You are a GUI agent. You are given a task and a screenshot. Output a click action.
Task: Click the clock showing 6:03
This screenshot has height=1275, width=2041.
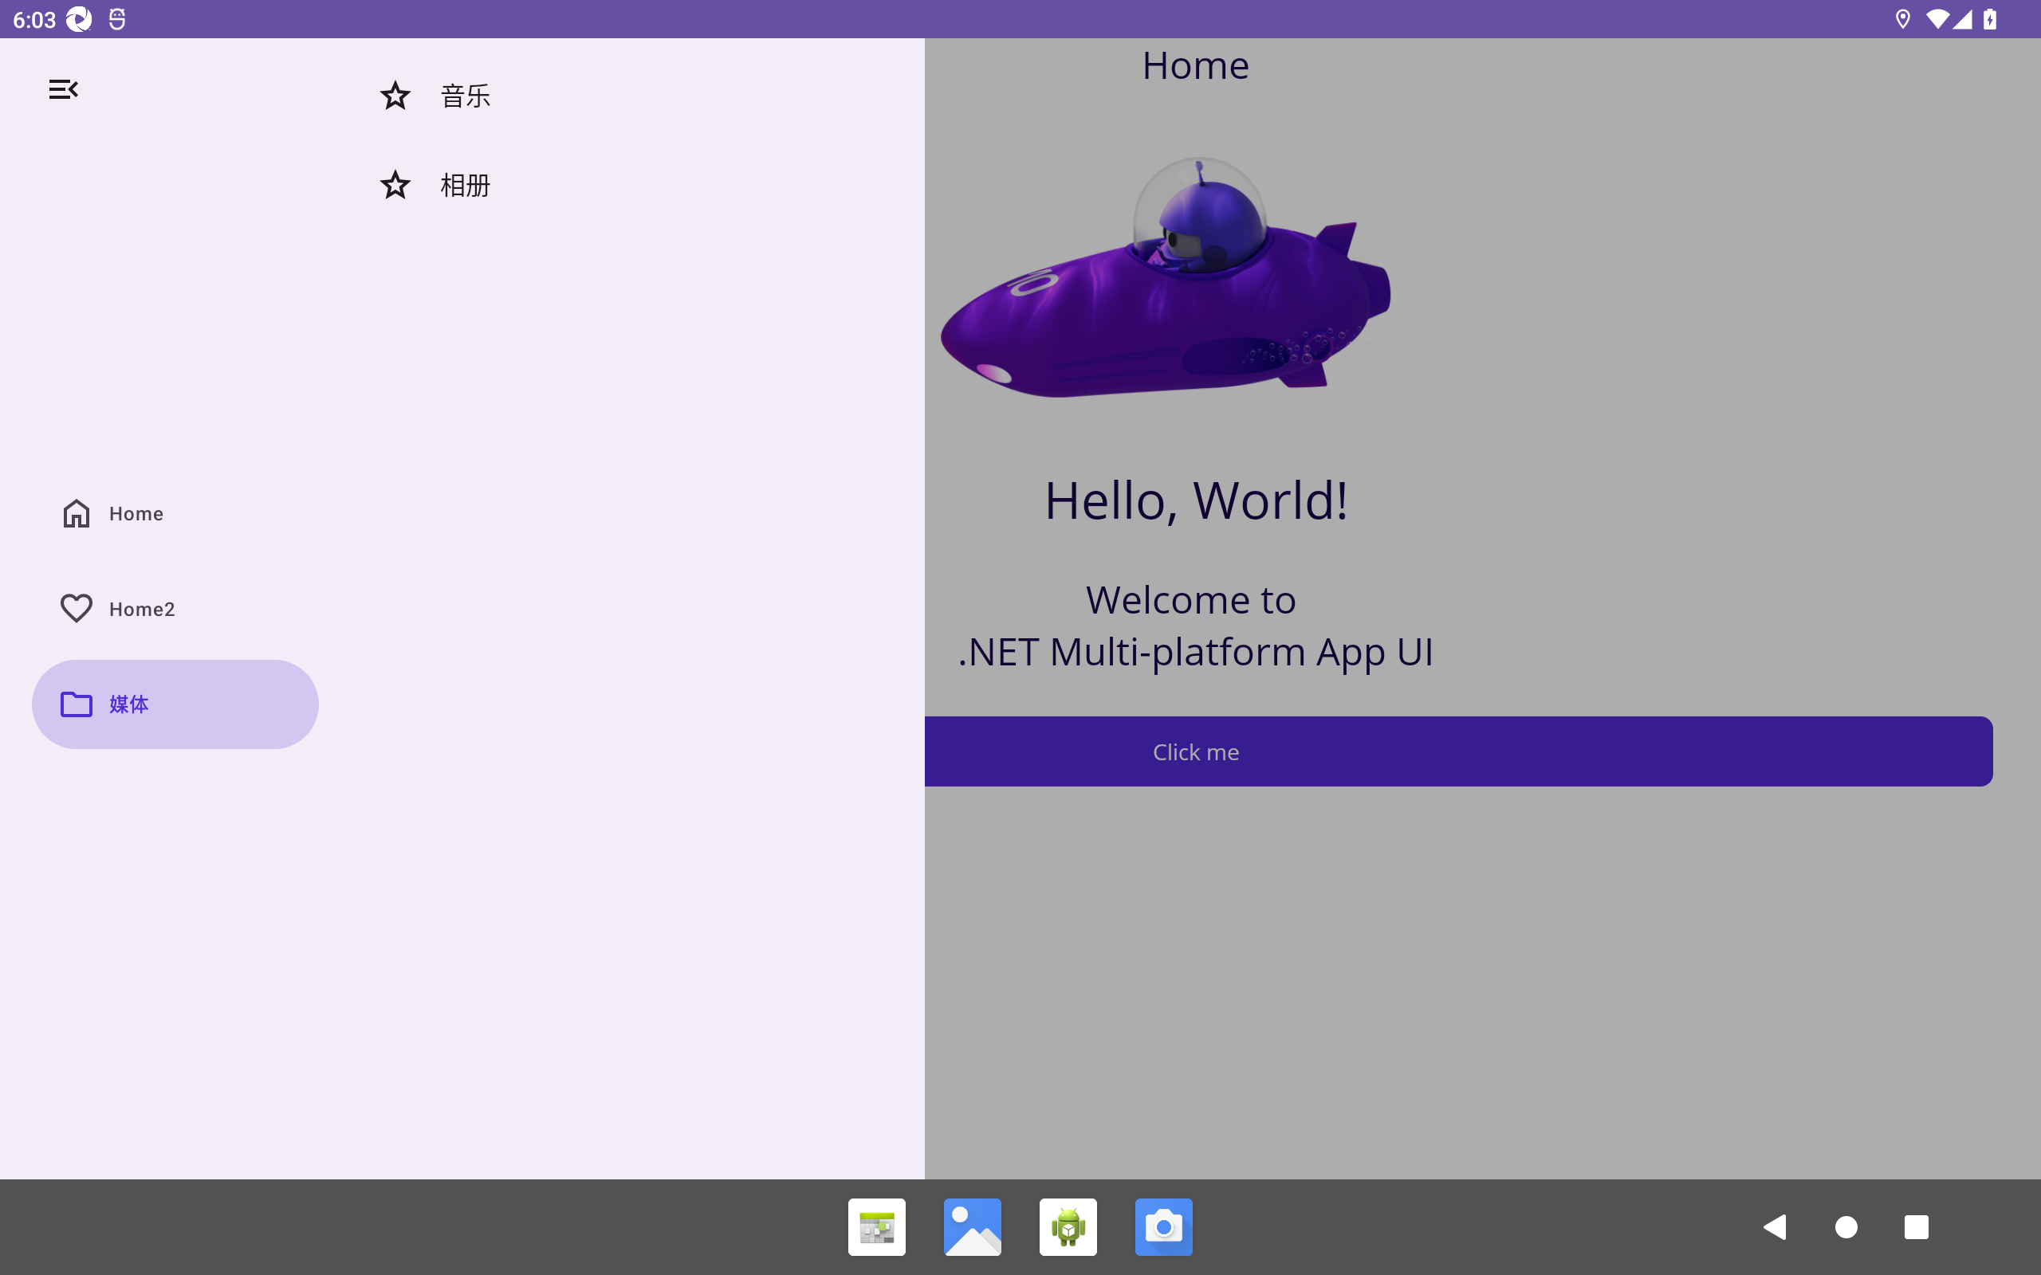[x=34, y=19]
